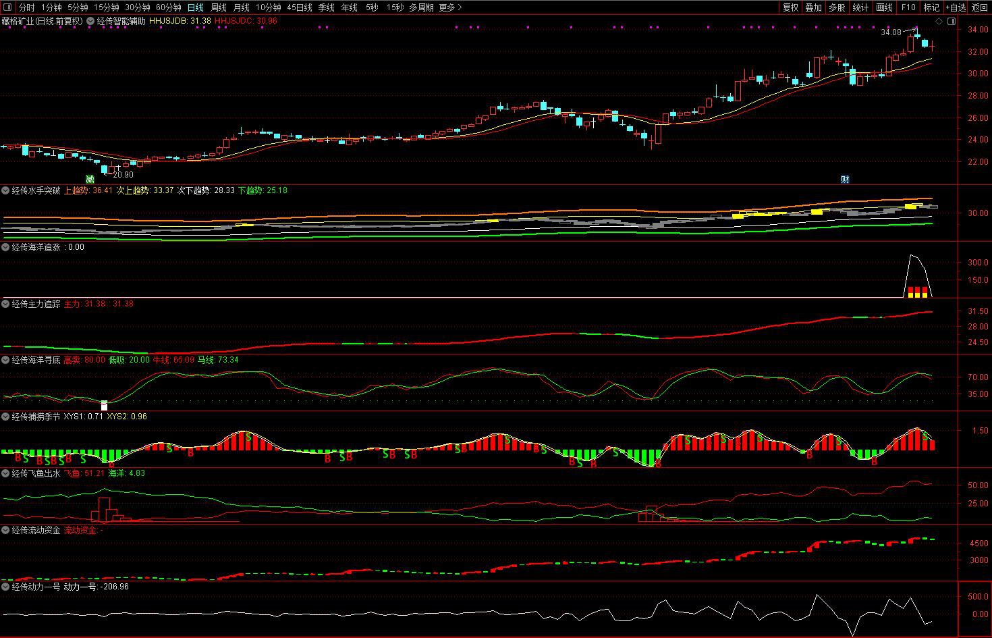Click the 标记 mark button

point(931,7)
